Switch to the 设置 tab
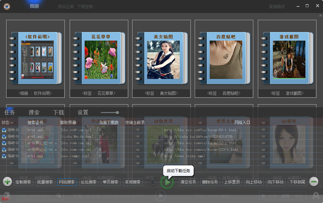Screen dimensions: 323x203 point(83,113)
